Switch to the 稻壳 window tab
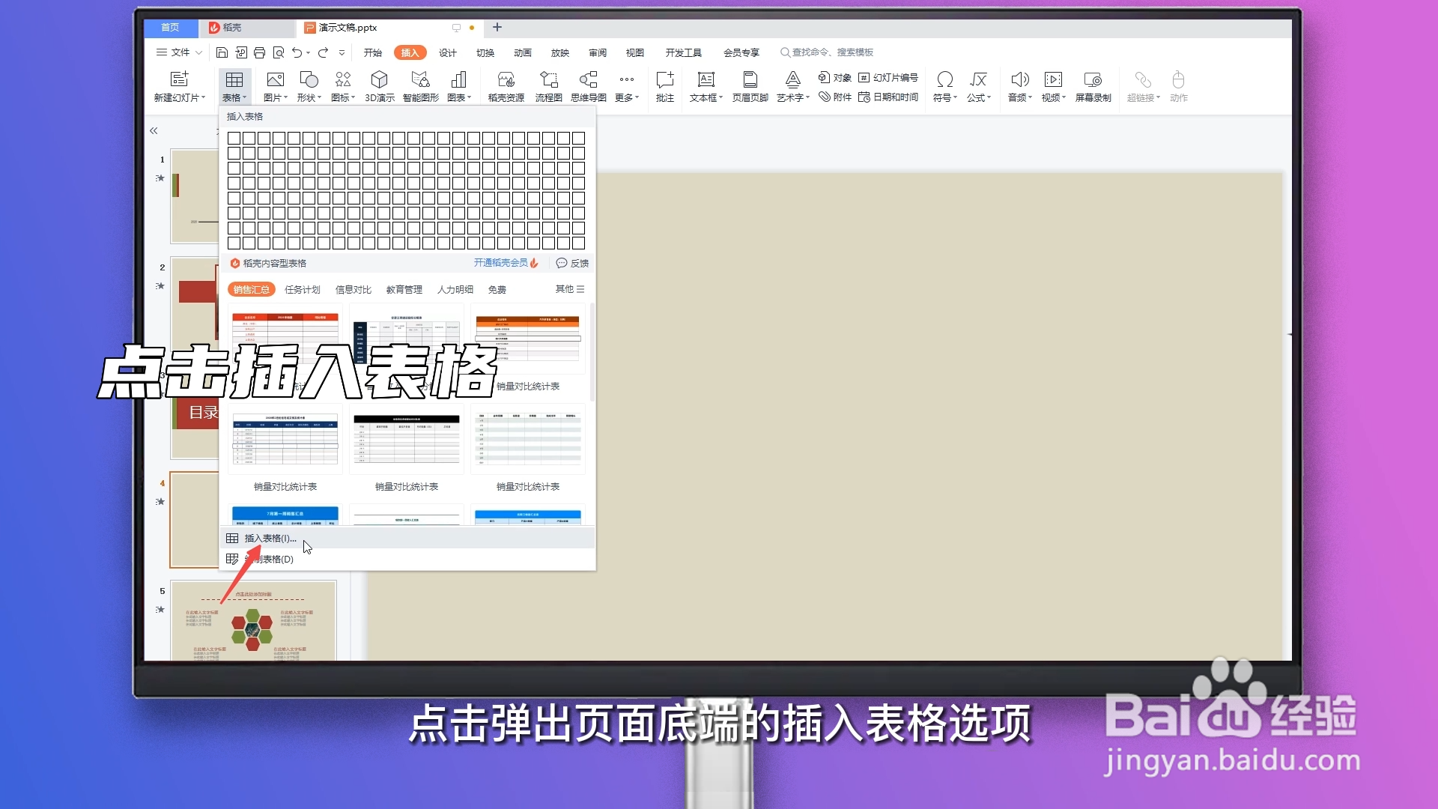Image resolution: width=1438 pixels, height=809 pixels. (246, 28)
